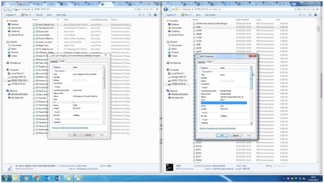The height and width of the screenshot is (183, 324).
Task: Click the Windows Start button
Action: pyautogui.click(x=6, y=178)
